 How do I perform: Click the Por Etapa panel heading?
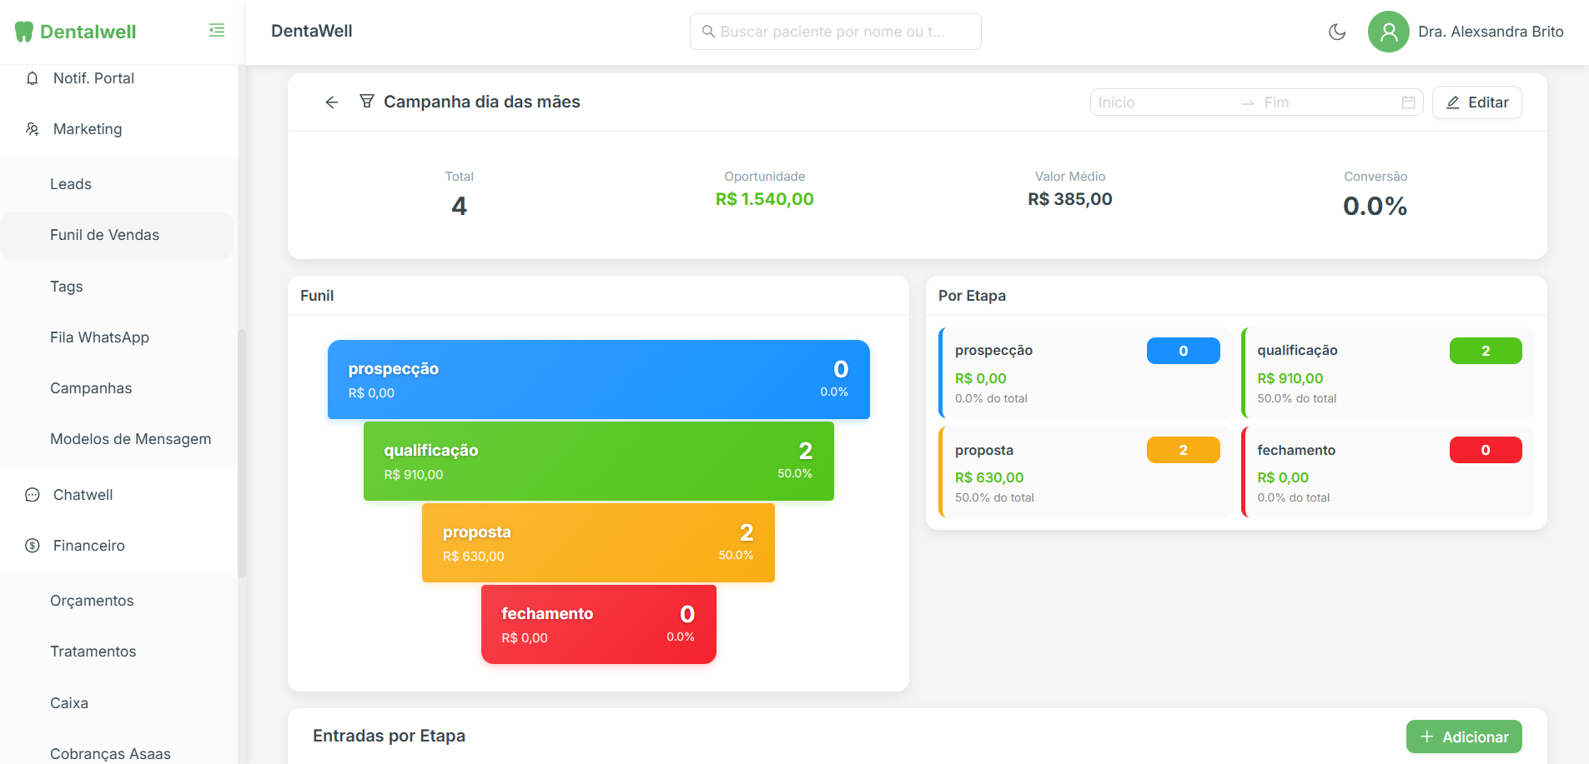pyautogui.click(x=972, y=296)
